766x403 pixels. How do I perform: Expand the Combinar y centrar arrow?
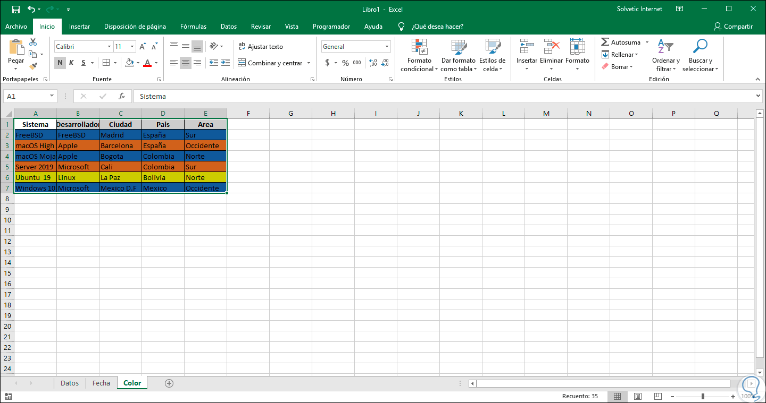point(309,63)
